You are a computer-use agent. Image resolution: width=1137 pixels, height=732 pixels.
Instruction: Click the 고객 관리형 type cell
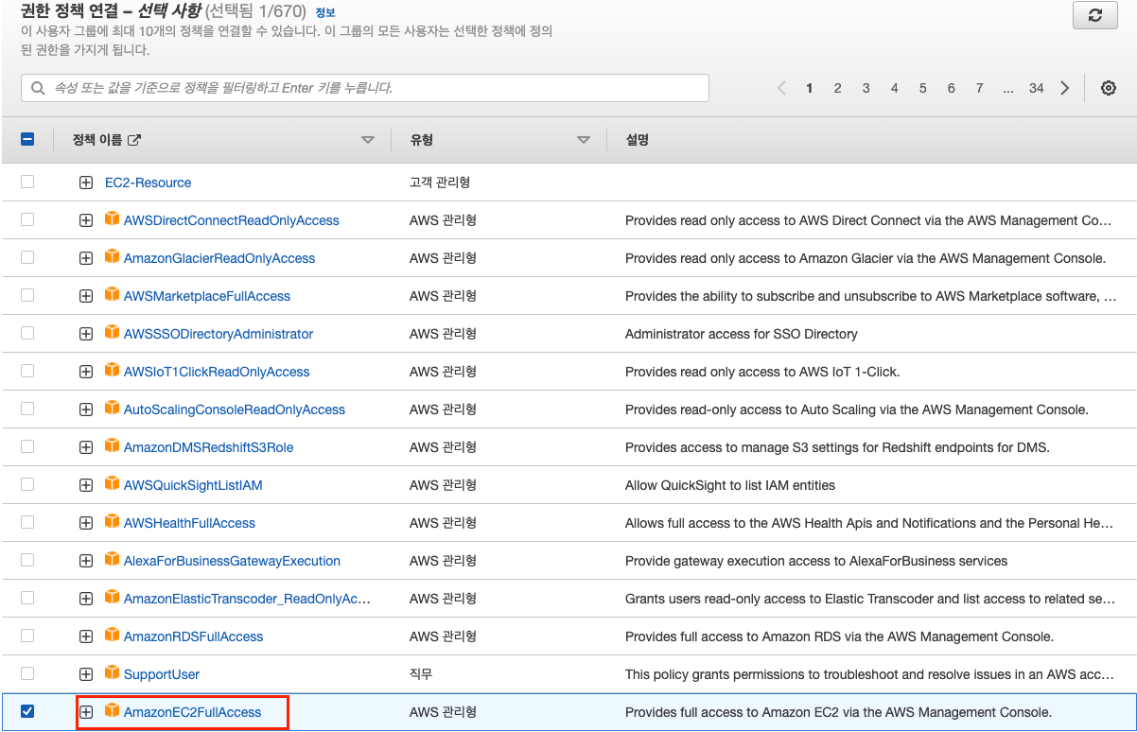pos(440,183)
